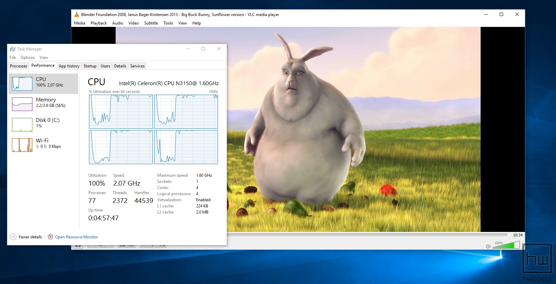
Task: Maximize the Task Manager window
Action: (x=203, y=49)
